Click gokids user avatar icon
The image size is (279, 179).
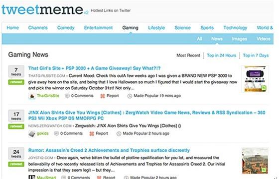click(32, 134)
